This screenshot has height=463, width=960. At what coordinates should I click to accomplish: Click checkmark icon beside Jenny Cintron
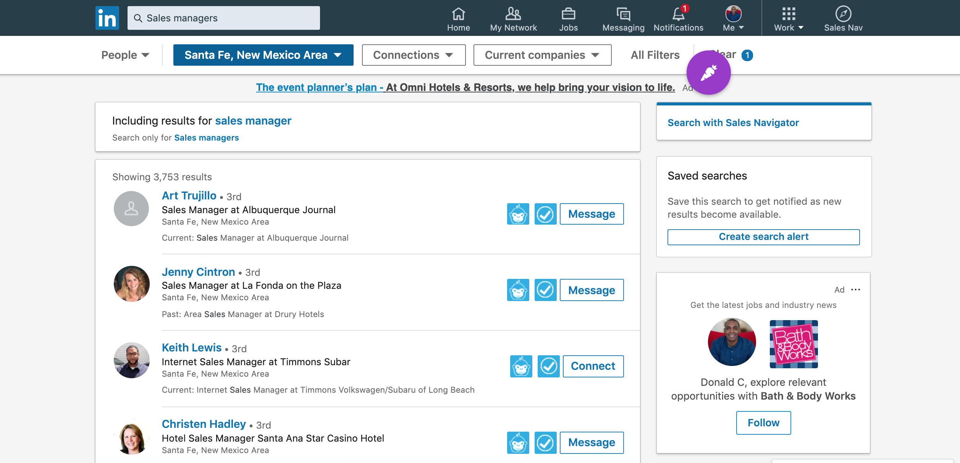point(545,290)
